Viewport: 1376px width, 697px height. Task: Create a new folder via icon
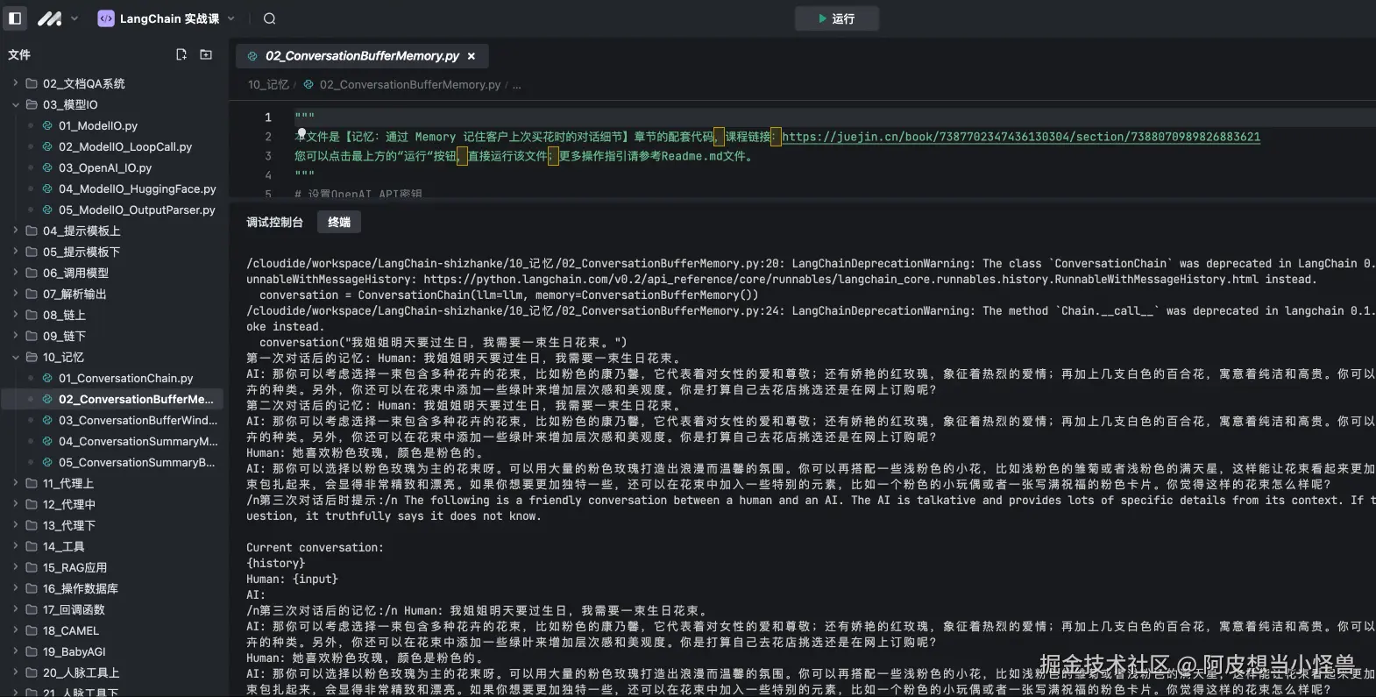click(x=206, y=54)
